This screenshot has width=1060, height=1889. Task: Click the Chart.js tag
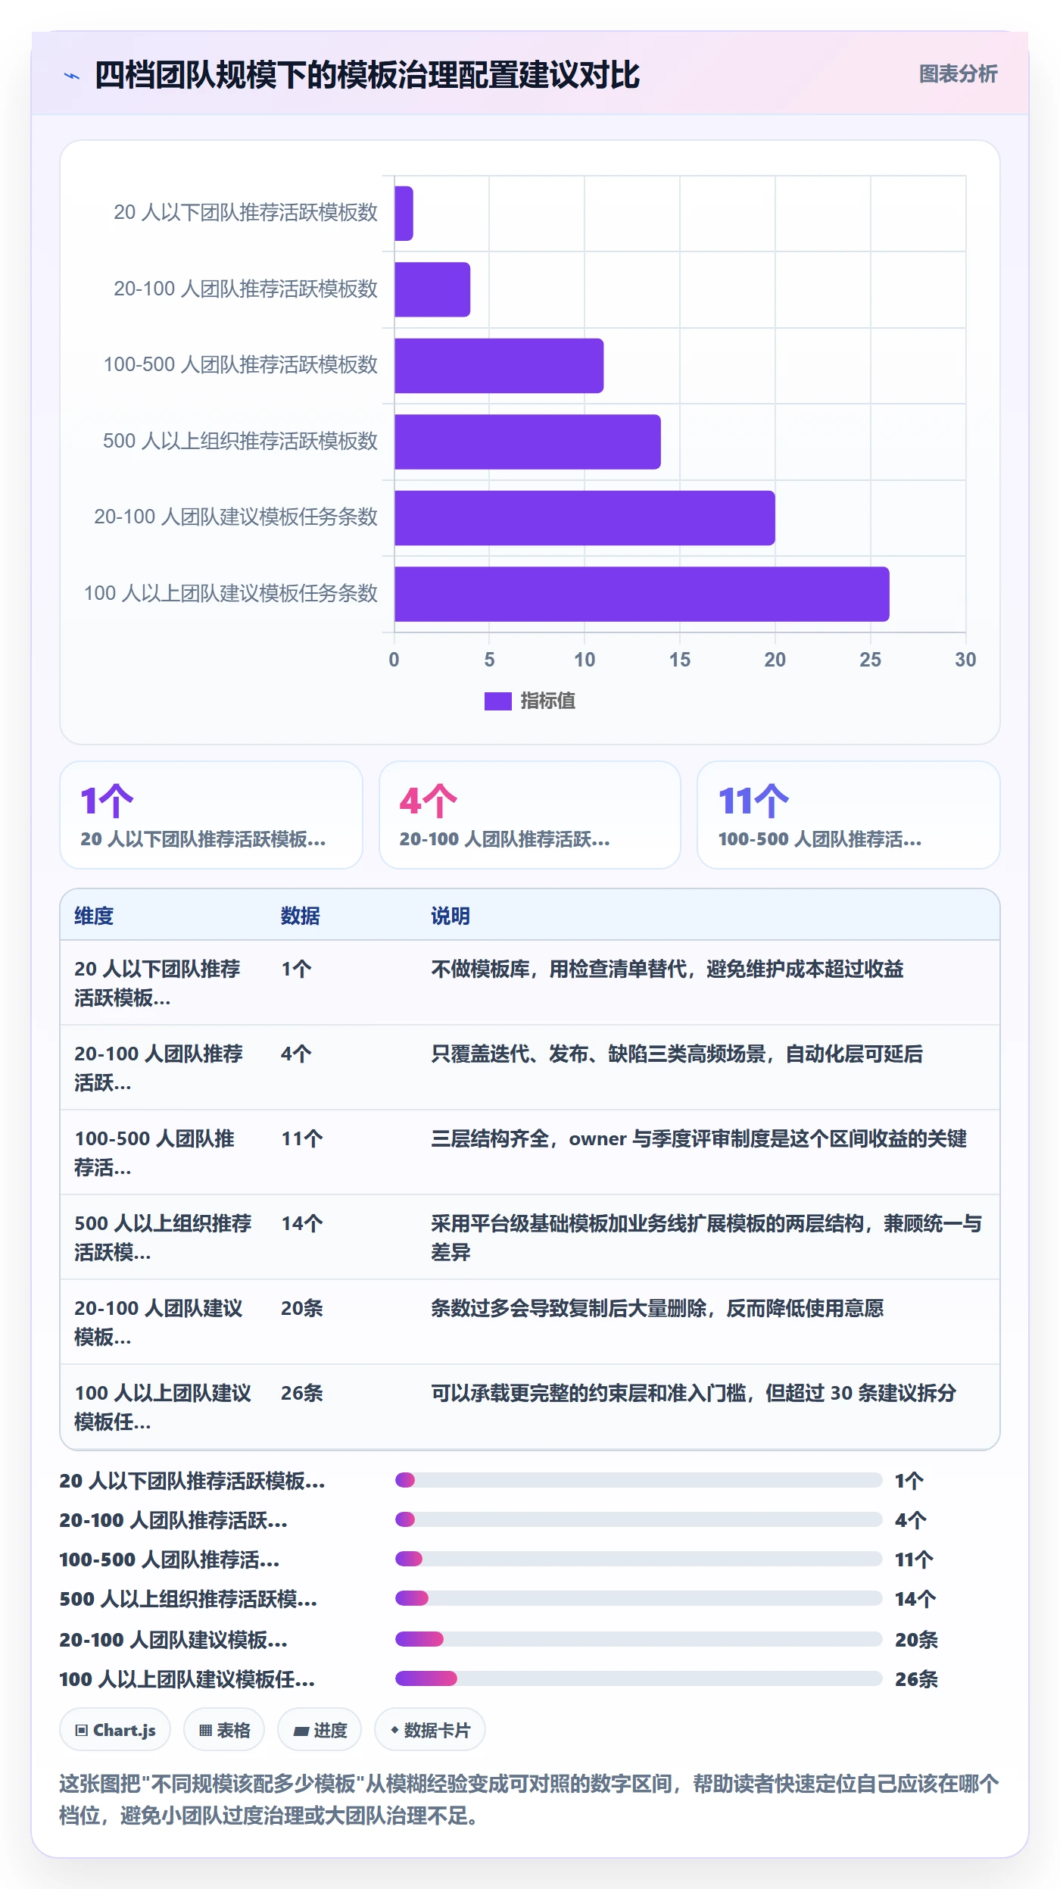click(x=115, y=1730)
